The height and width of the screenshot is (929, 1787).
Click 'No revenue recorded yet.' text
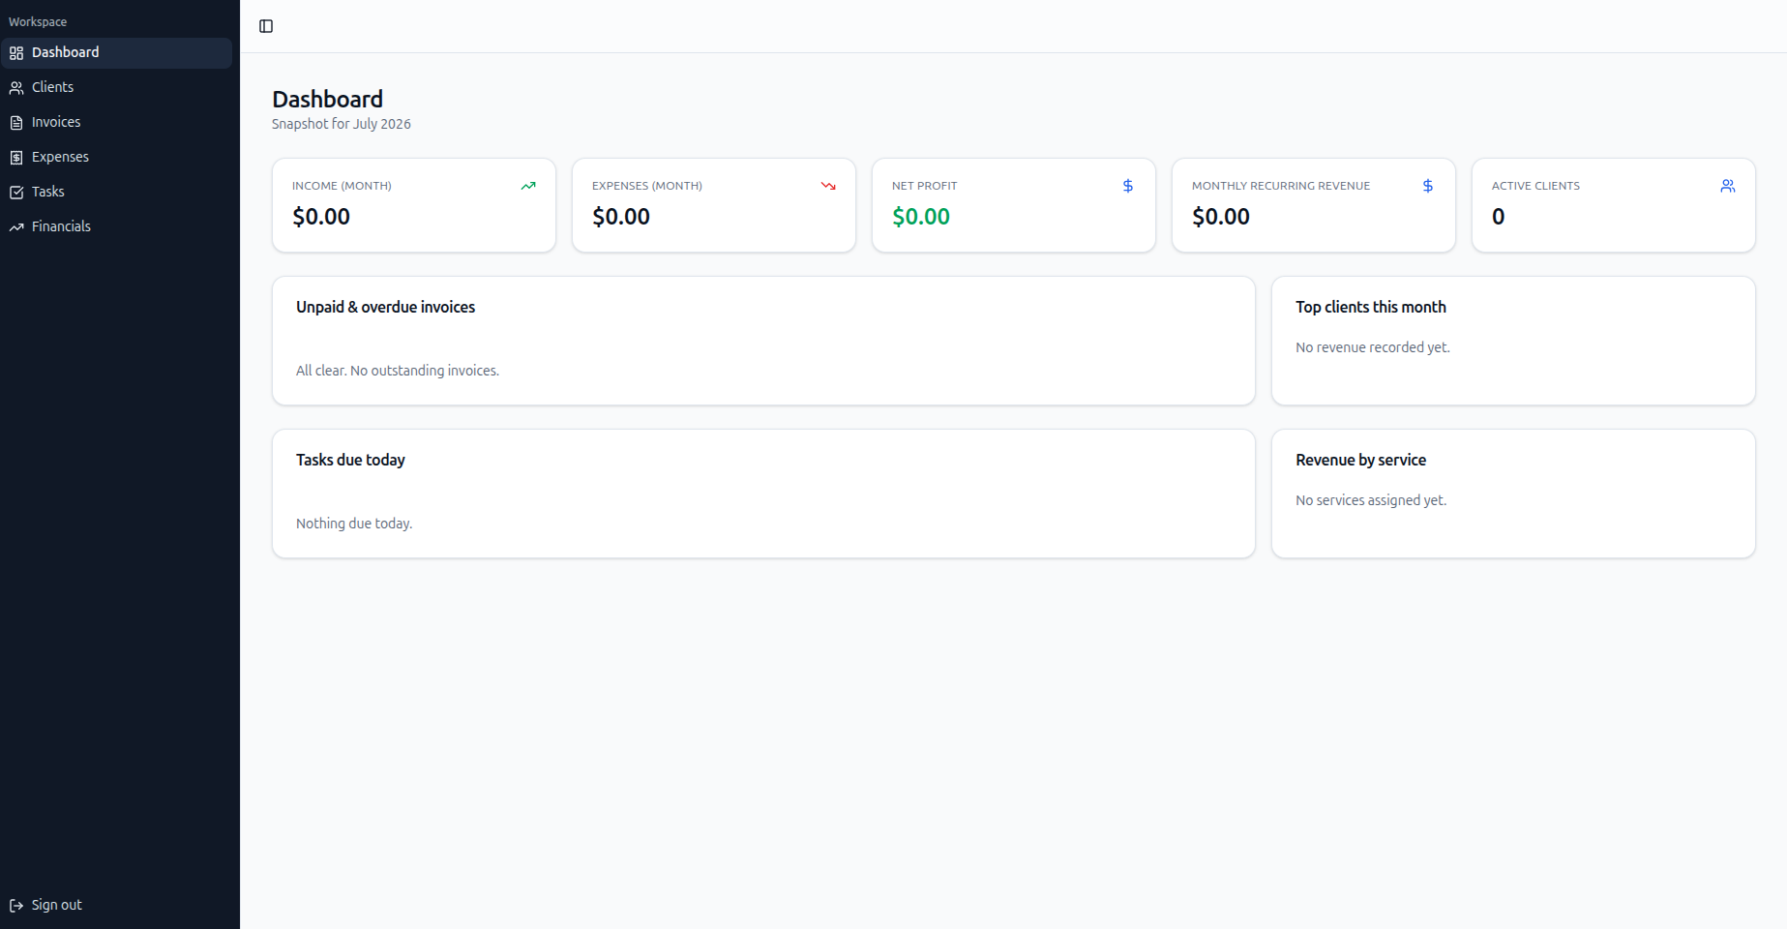(1373, 348)
